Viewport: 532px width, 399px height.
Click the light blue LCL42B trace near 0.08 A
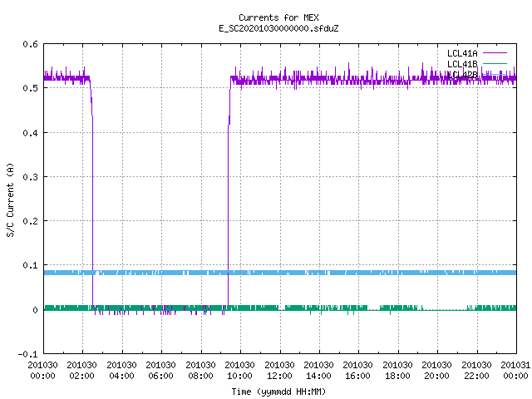pos(280,273)
